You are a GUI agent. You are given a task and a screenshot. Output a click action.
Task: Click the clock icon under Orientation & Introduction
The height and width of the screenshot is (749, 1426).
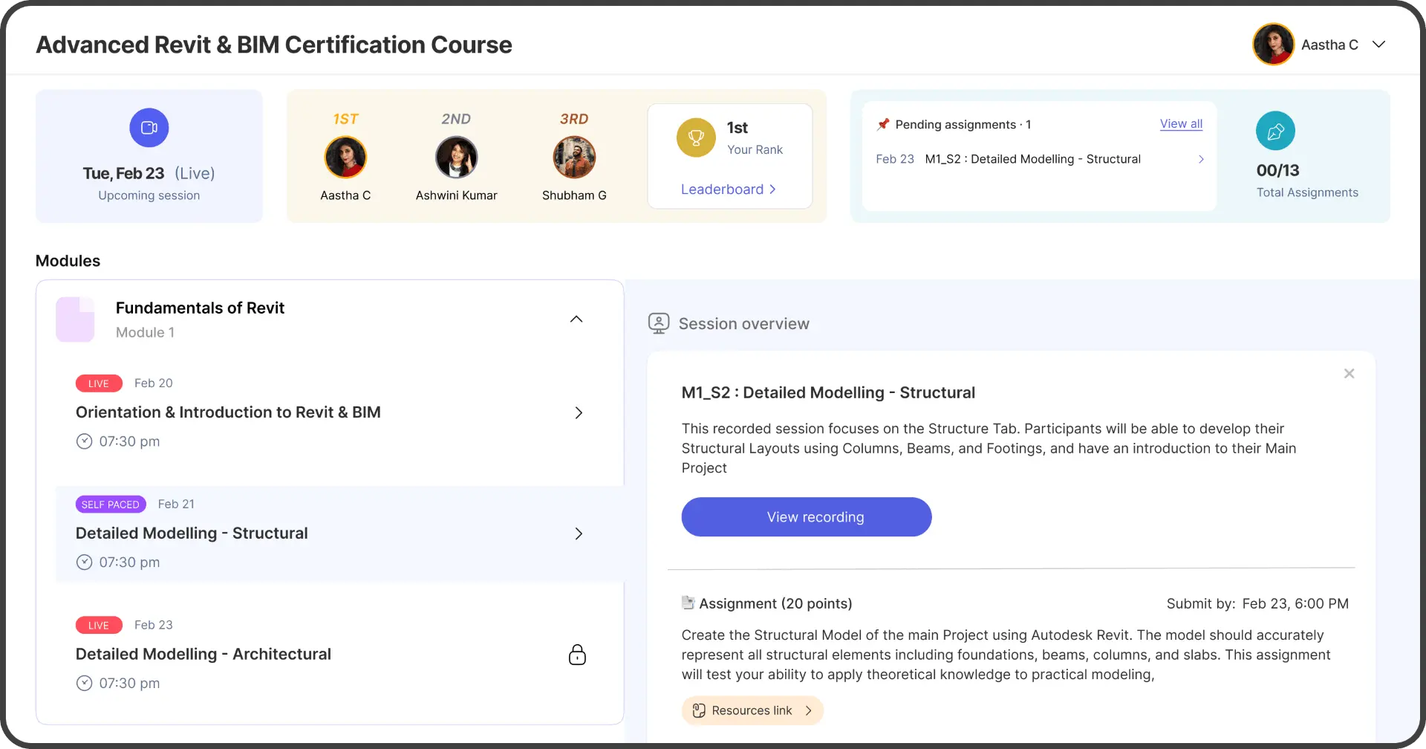85,441
